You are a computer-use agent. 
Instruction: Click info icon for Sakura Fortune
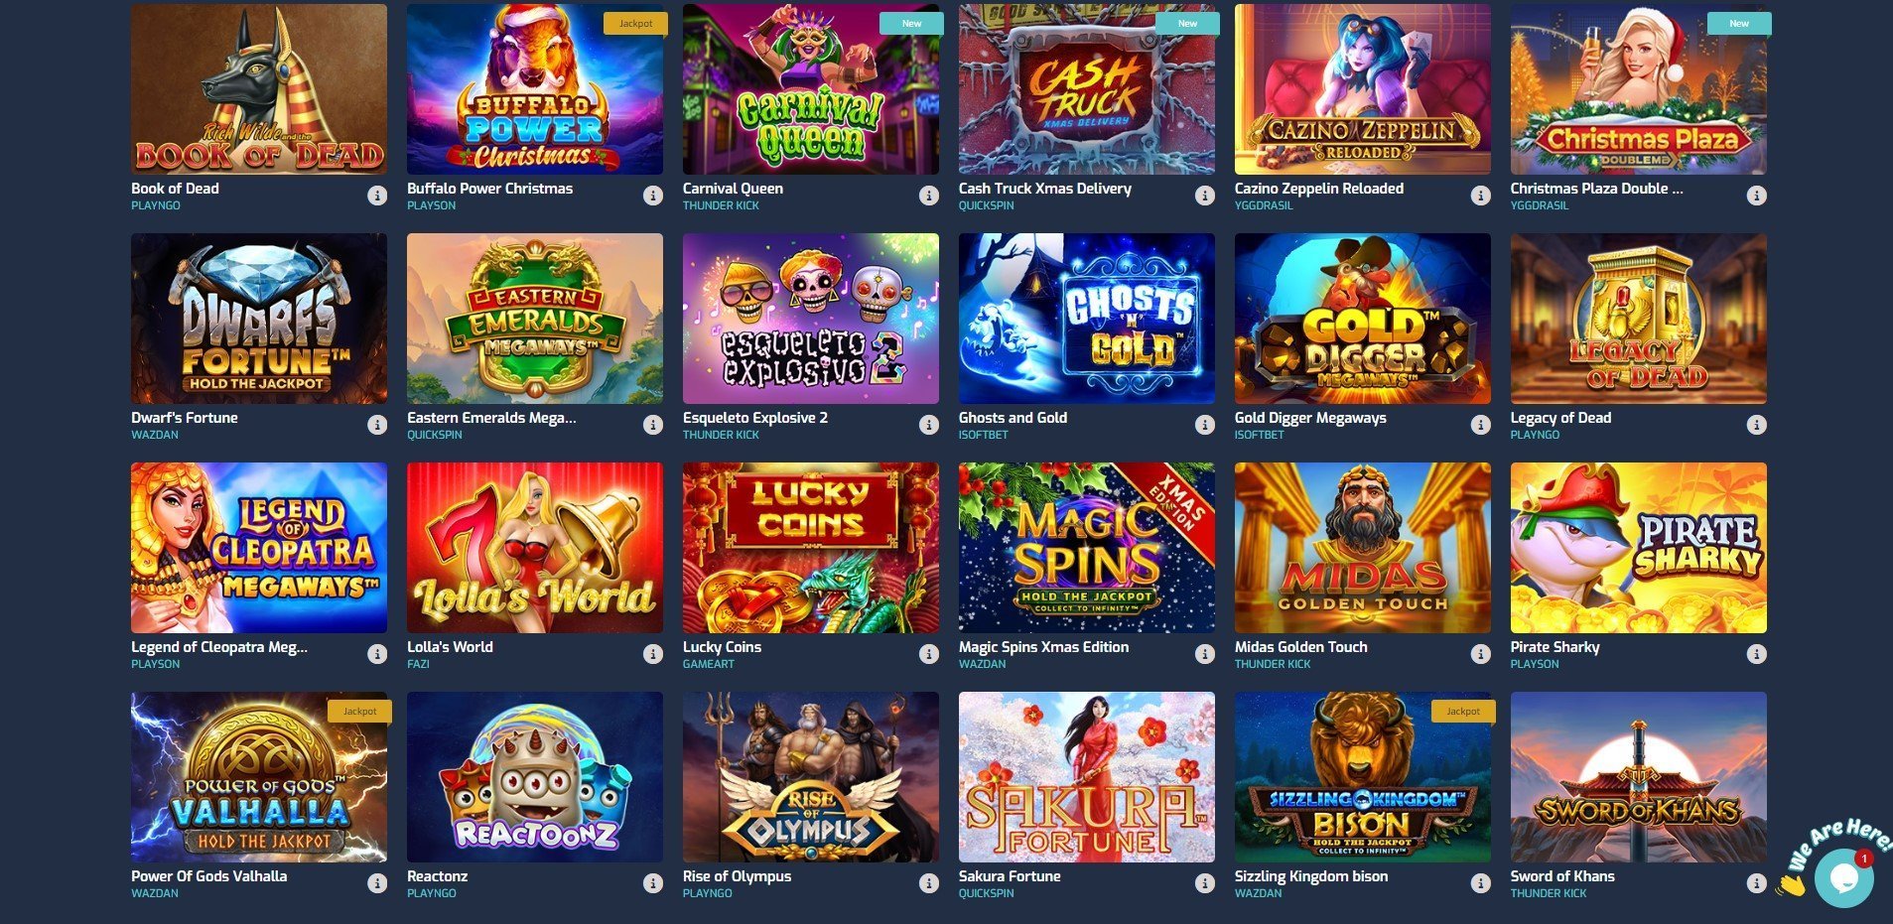click(1205, 883)
